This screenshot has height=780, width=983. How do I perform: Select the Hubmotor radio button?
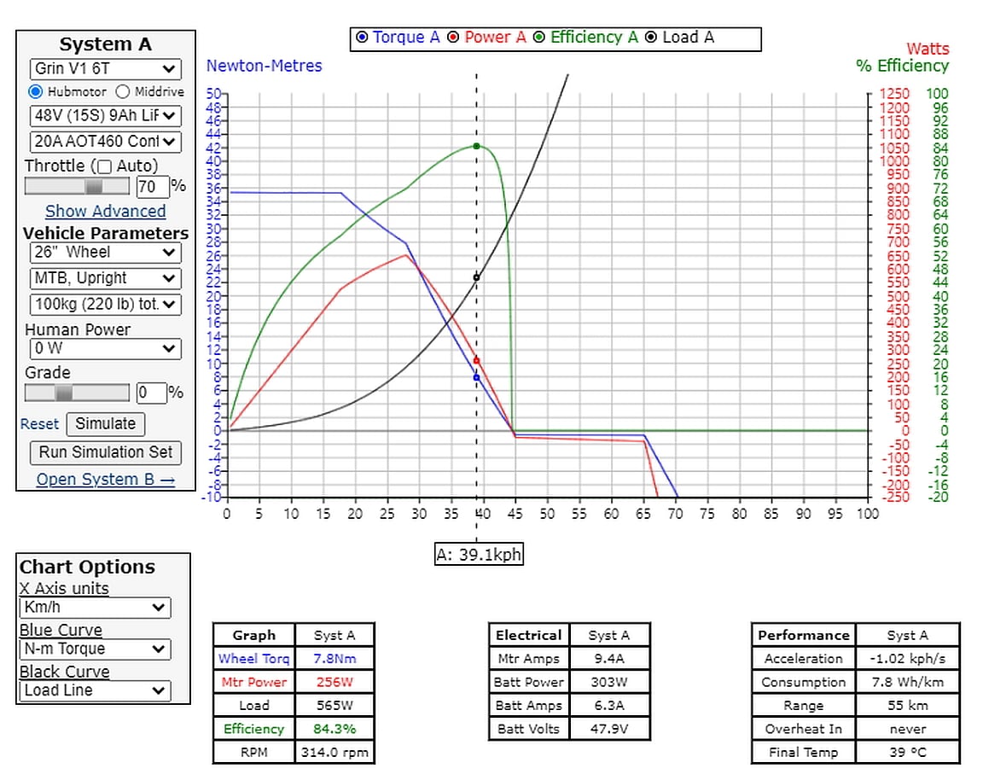[x=36, y=91]
